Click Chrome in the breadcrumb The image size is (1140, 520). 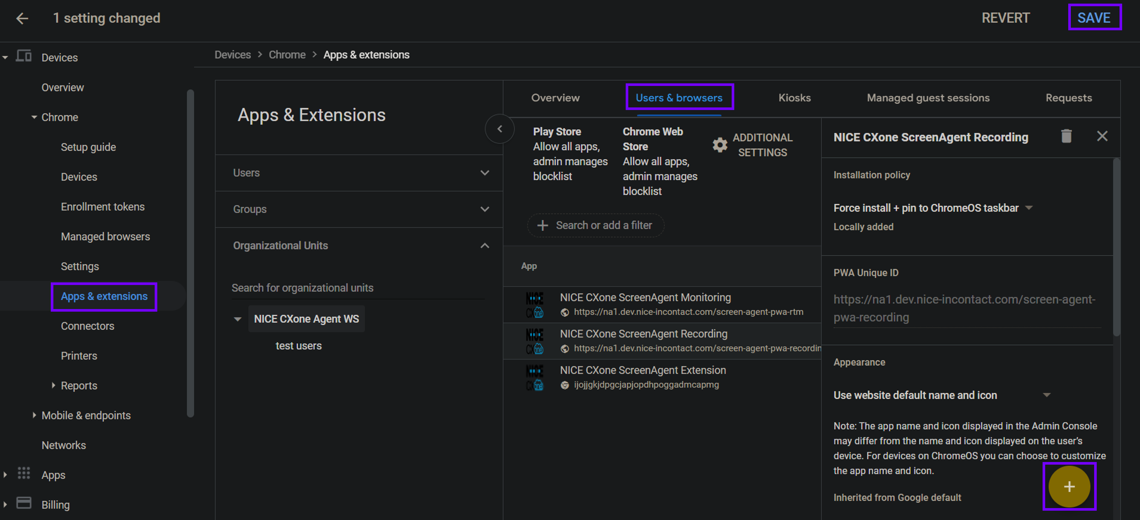tap(287, 55)
